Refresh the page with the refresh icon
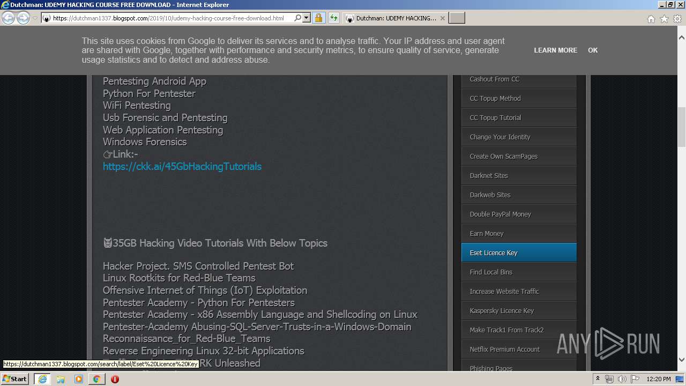 (x=334, y=18)
